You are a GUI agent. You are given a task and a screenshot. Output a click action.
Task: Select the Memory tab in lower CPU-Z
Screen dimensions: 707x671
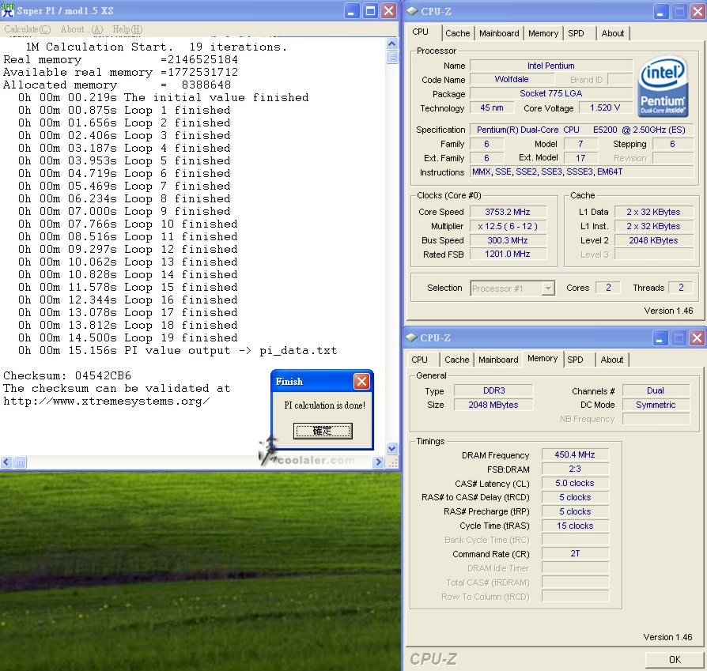tap(543, 358)
